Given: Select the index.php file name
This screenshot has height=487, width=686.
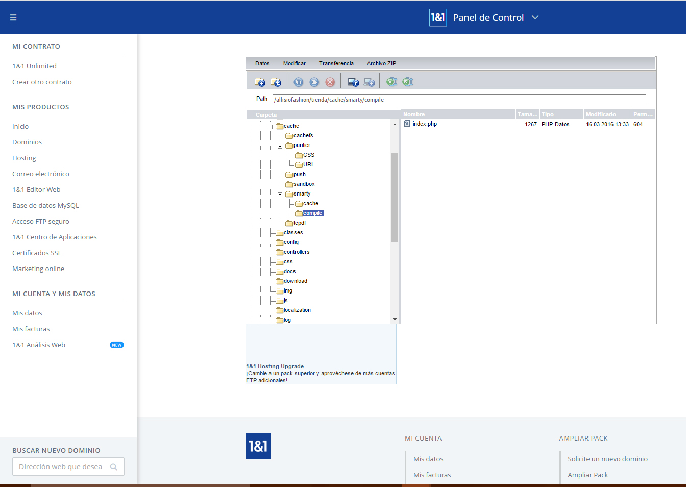Looking at the screenshot, I should click(x=425, y=124).
